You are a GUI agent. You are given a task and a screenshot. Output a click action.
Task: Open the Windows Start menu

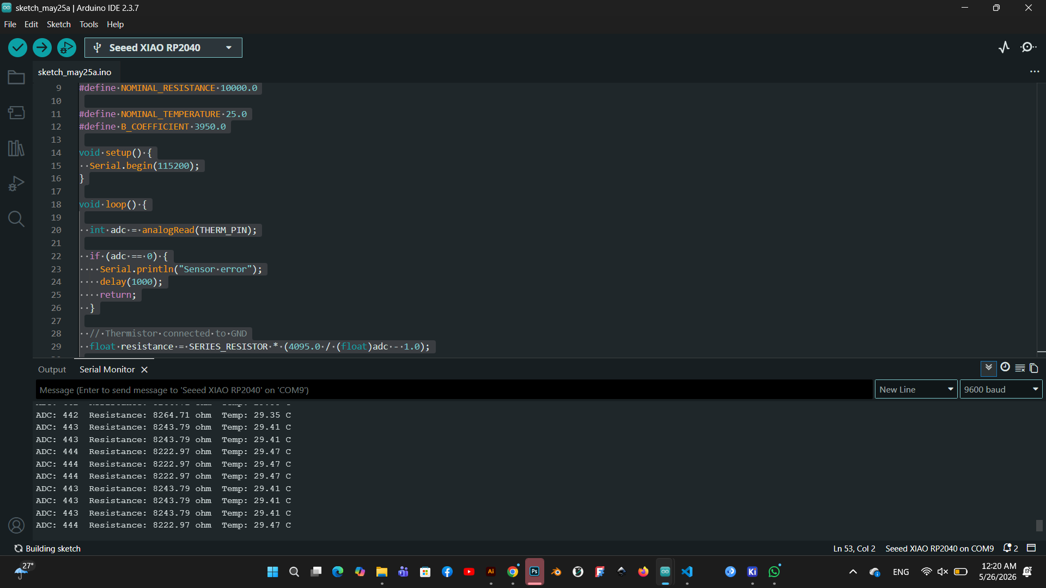273,572
